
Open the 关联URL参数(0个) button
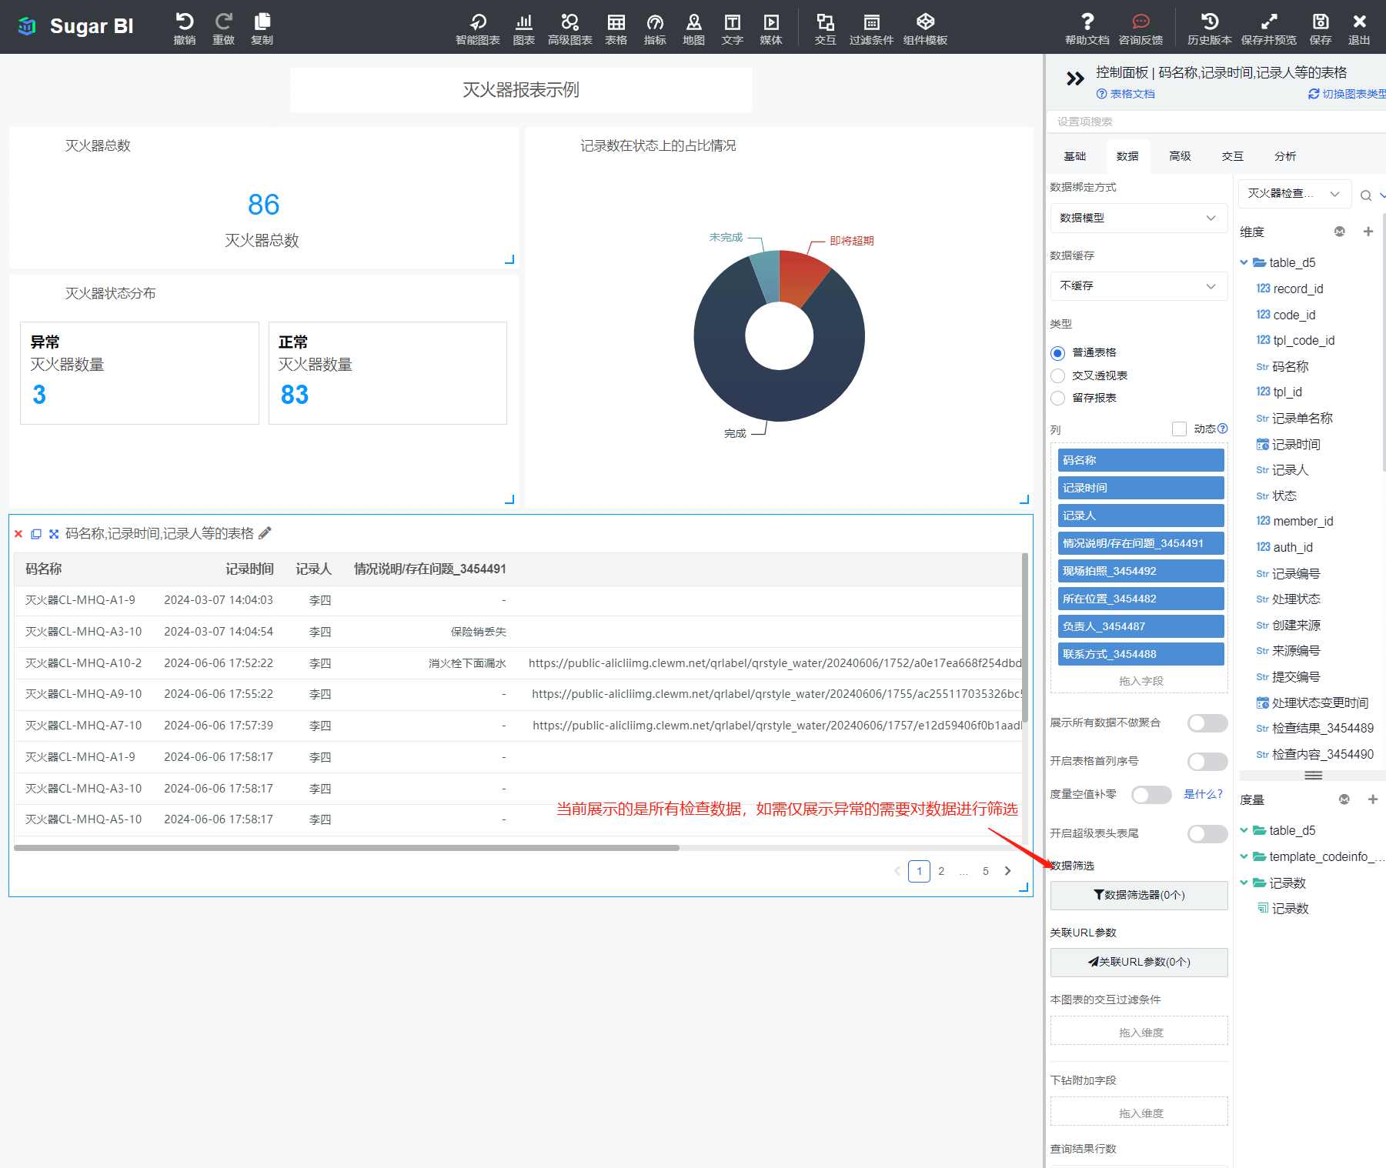(1139, 962)
